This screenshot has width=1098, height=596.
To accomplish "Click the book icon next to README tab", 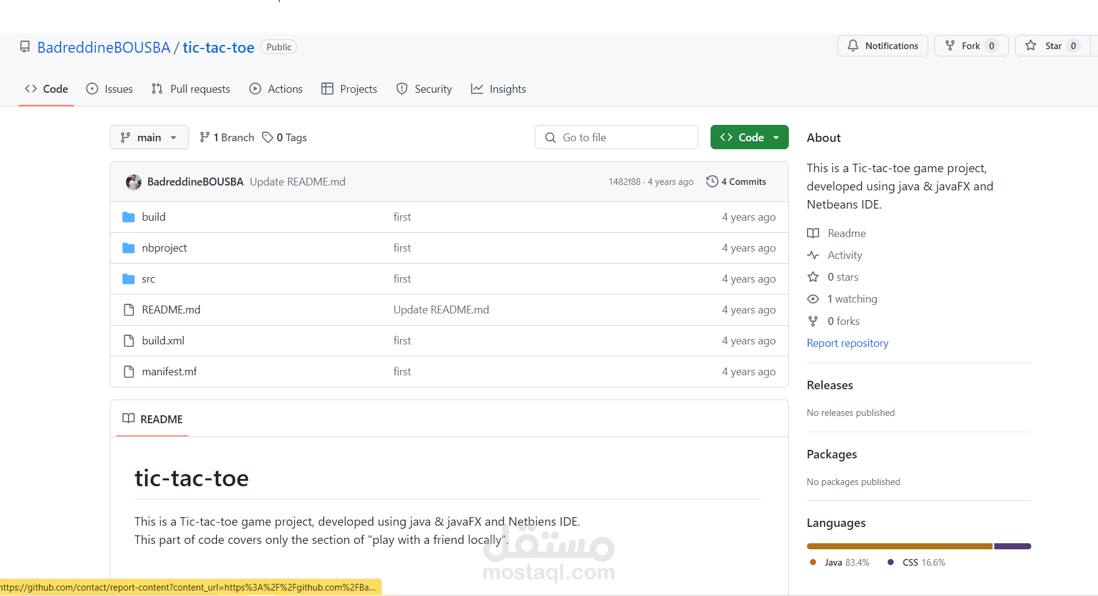I will (129, 418).
